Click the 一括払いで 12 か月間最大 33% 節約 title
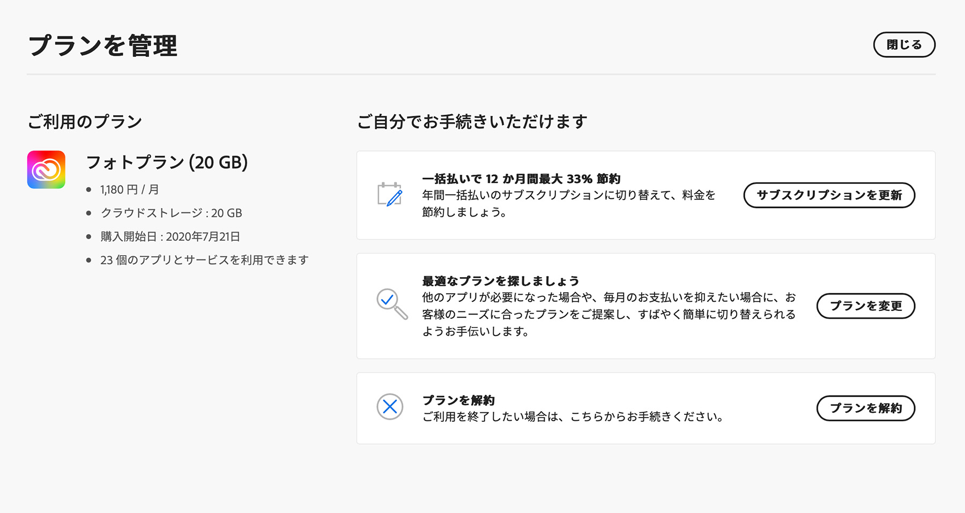 coord(521,179)
